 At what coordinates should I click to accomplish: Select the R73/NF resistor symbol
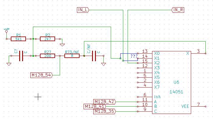tap(72, 56)
